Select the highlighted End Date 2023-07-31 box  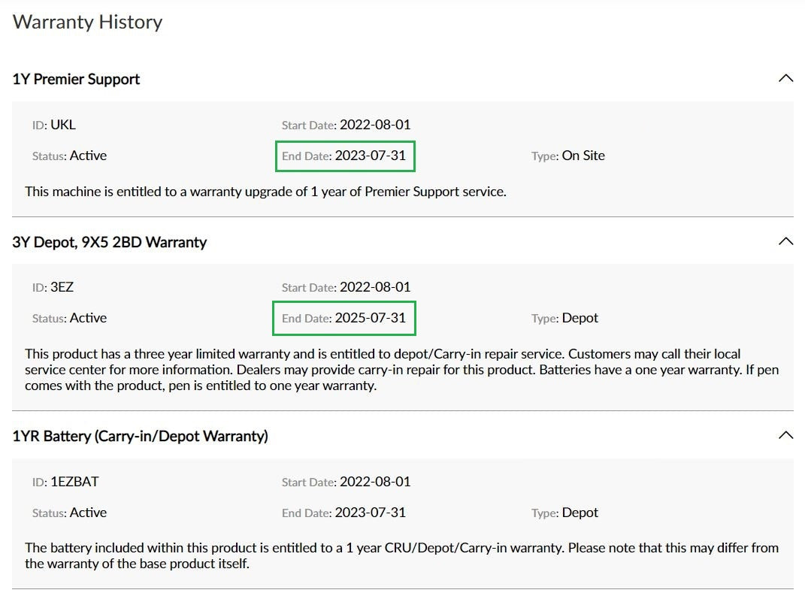click(345, 156)
